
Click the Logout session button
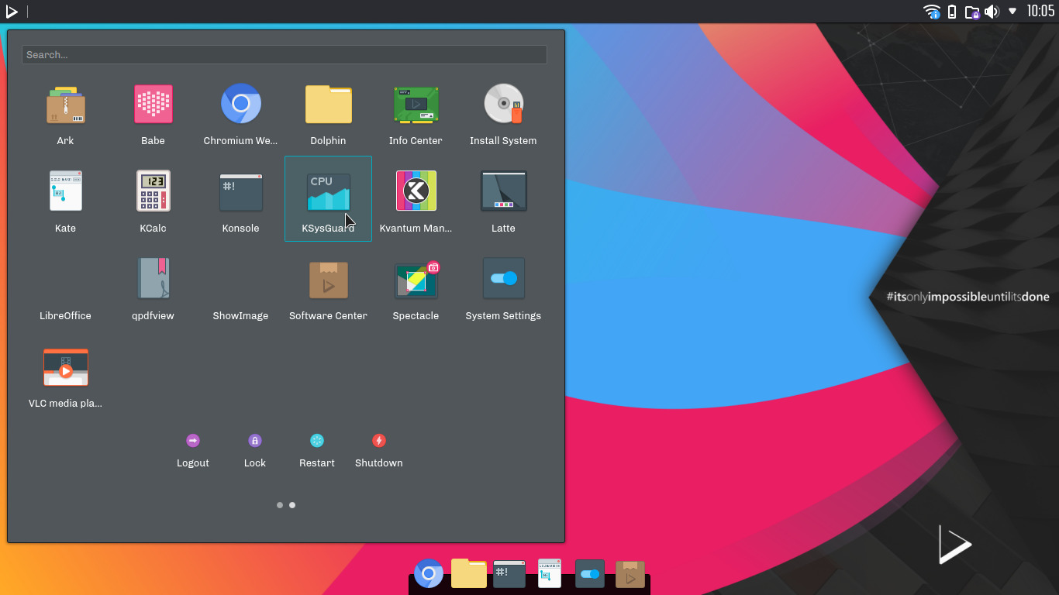(x=192, y=440)
